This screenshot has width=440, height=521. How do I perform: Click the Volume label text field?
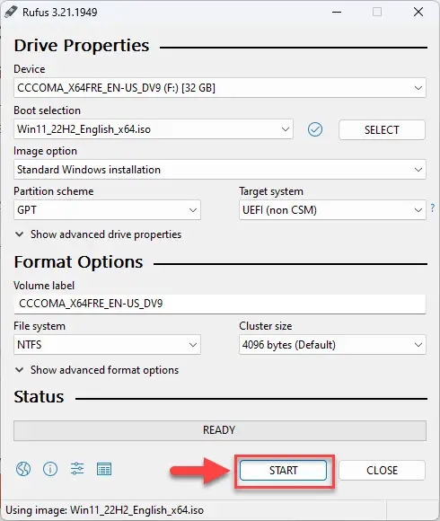click(219, 304)
